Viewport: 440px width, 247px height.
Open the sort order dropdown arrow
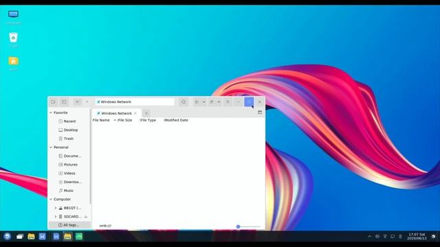[219, 102]
